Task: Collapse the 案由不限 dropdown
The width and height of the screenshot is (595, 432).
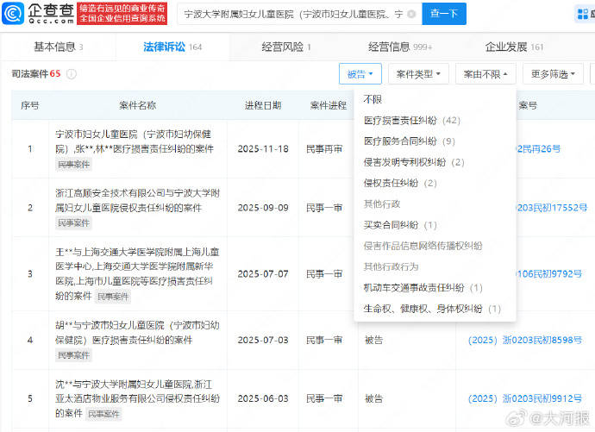Action: coord(485,74)
